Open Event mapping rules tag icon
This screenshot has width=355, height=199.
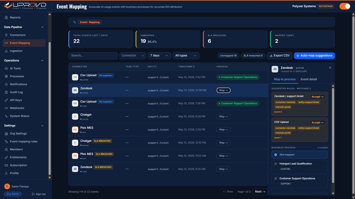point(6,142)
